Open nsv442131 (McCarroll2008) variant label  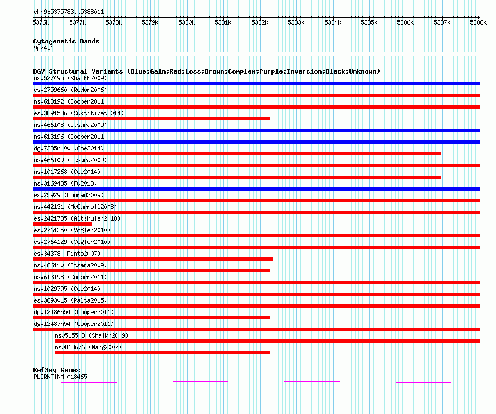75,207
